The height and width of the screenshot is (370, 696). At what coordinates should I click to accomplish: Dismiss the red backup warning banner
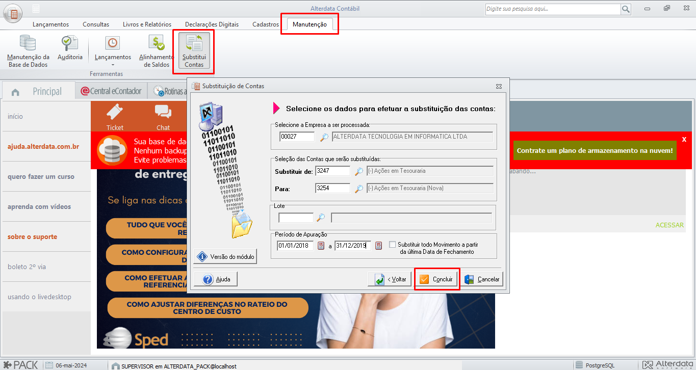[x=684, y=139]
